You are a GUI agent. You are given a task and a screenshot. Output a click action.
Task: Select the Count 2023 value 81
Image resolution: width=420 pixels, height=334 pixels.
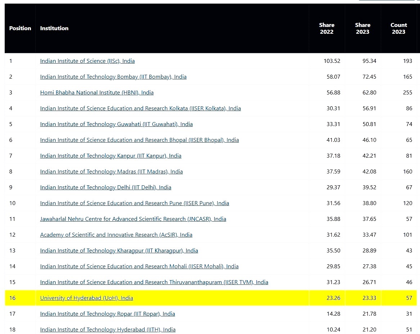click(x=409, y=156)
